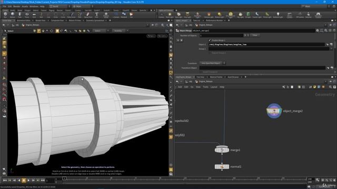The height and width of the screenshot is (189, 337).
Task: Select the File shelf tool
Action: [131, 15]
